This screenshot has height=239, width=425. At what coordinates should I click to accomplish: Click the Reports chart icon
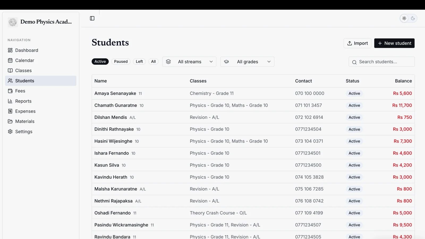click(10, 101)
